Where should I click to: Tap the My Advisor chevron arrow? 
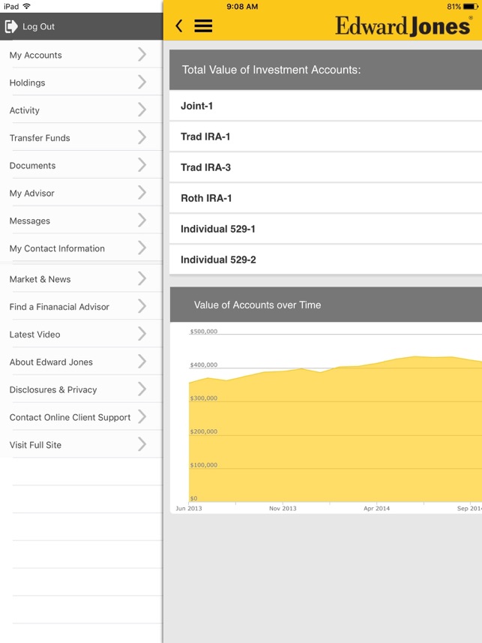142,193
